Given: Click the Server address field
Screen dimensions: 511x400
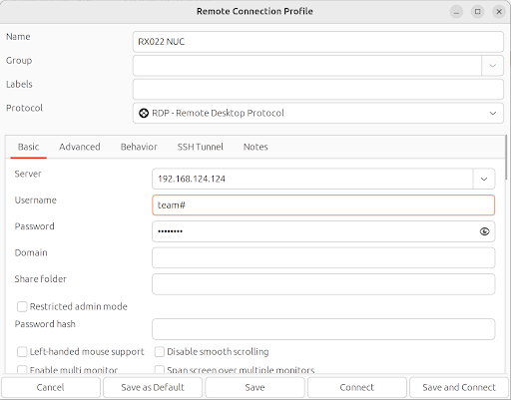Looking at the screenshot, I should (312, 179).
